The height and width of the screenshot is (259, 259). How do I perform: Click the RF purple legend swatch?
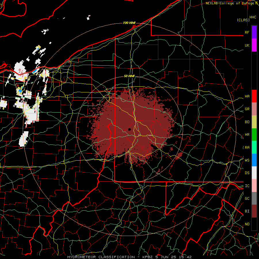[x=254, y=32]
